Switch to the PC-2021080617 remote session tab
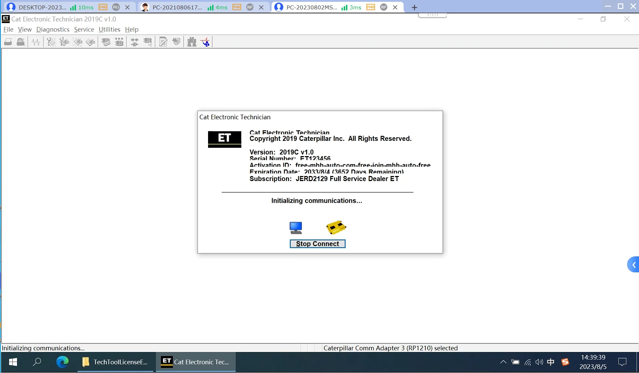Image resolution: width=639 pixels, height=373 pixels. [177, 7]
